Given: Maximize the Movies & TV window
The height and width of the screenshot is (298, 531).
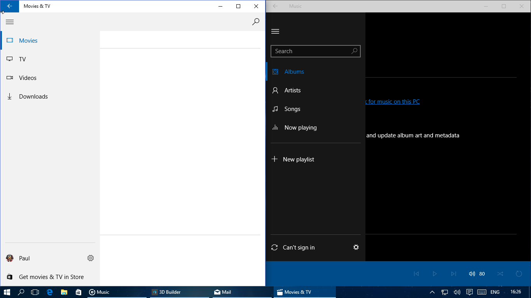Looking at the screenshot, I should (x=238, y=6).
